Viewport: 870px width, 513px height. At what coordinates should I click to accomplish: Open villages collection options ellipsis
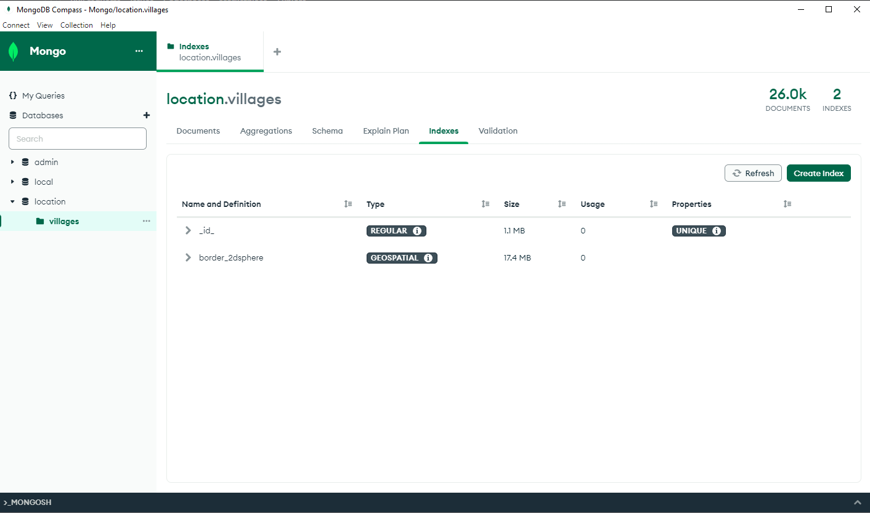coord(147,221)
